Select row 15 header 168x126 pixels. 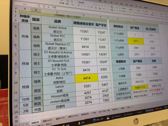pyautogui.click(x=16, y=117)
